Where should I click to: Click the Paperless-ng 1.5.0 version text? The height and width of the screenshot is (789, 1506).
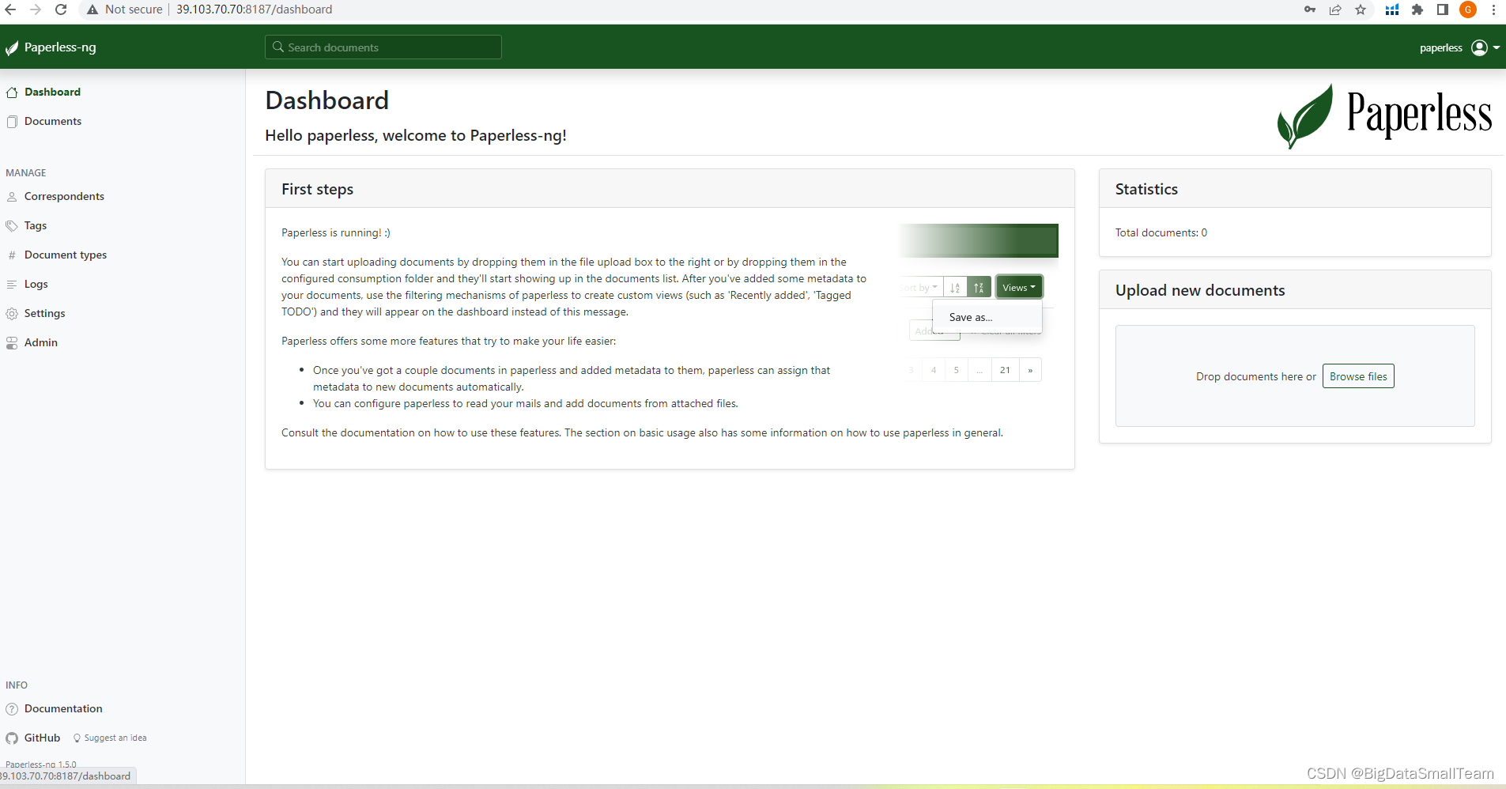41,764
